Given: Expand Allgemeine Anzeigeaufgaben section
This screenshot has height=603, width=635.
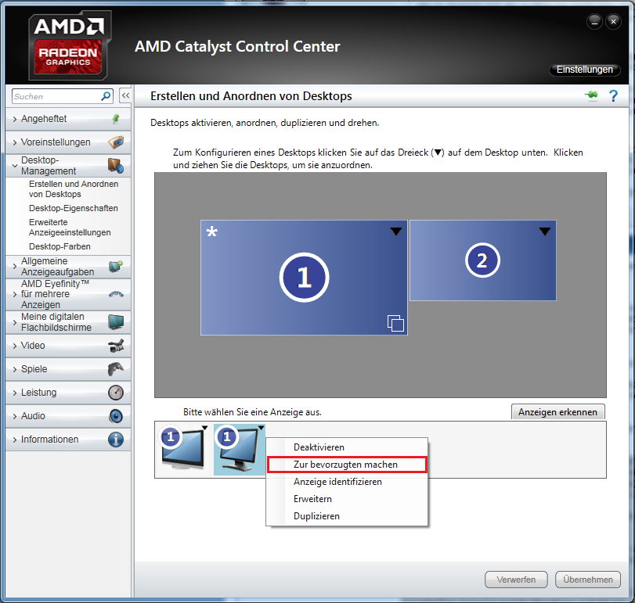Looking at the screenshot, I should coord(15,267).
